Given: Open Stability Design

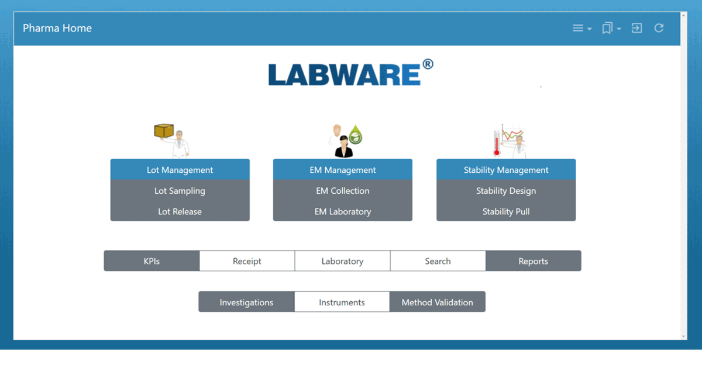Looking at the screenshot, I should (506, 191).
